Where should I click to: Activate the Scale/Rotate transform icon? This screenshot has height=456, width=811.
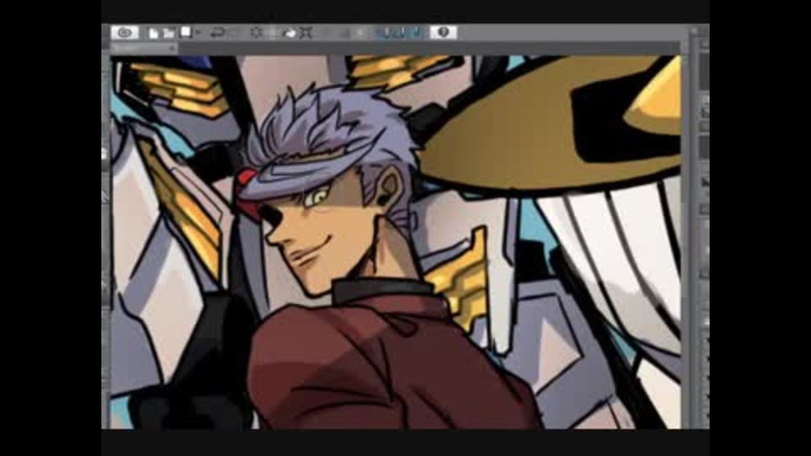306,33
